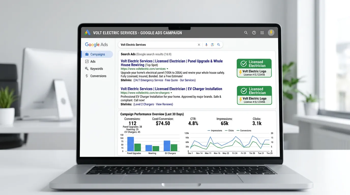Click the Google Ads sidebar wordmark

pos(96,45)
